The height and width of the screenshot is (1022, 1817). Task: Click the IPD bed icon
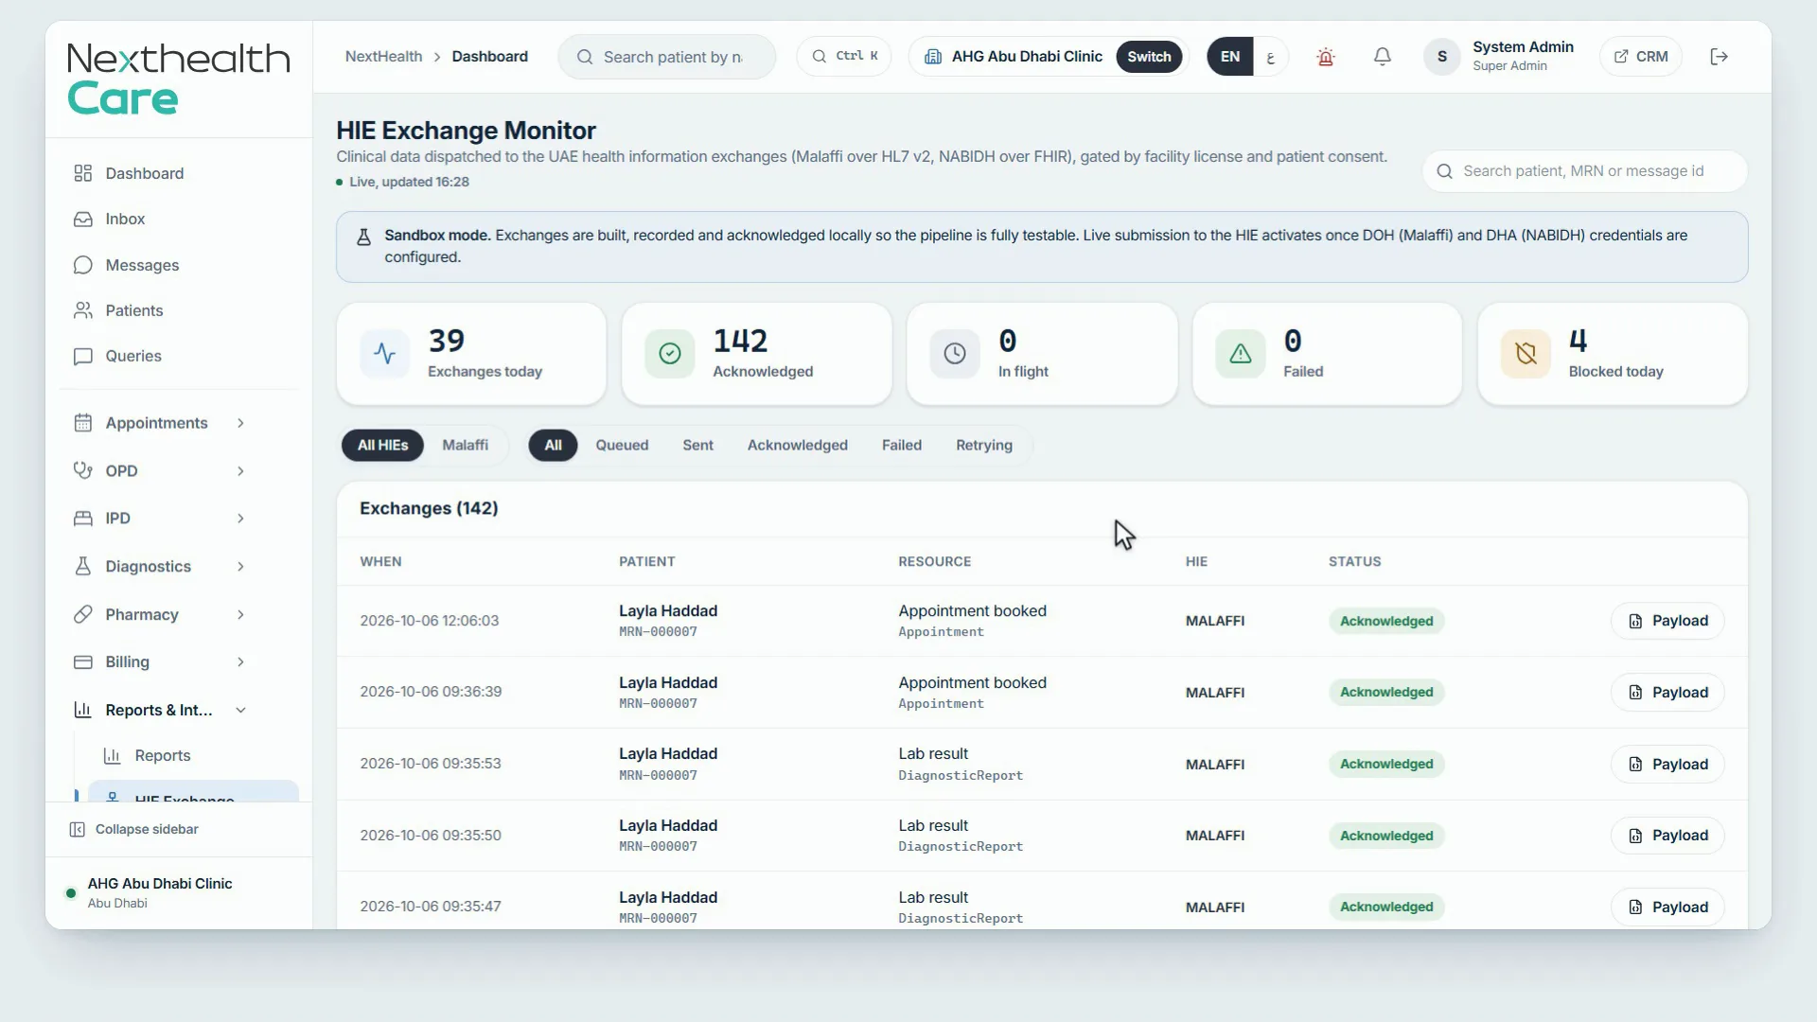tap(83, 518)
